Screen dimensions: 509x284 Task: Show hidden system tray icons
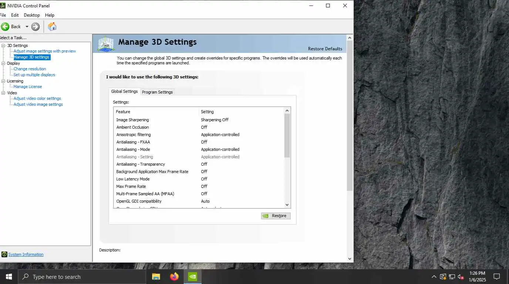434,277
